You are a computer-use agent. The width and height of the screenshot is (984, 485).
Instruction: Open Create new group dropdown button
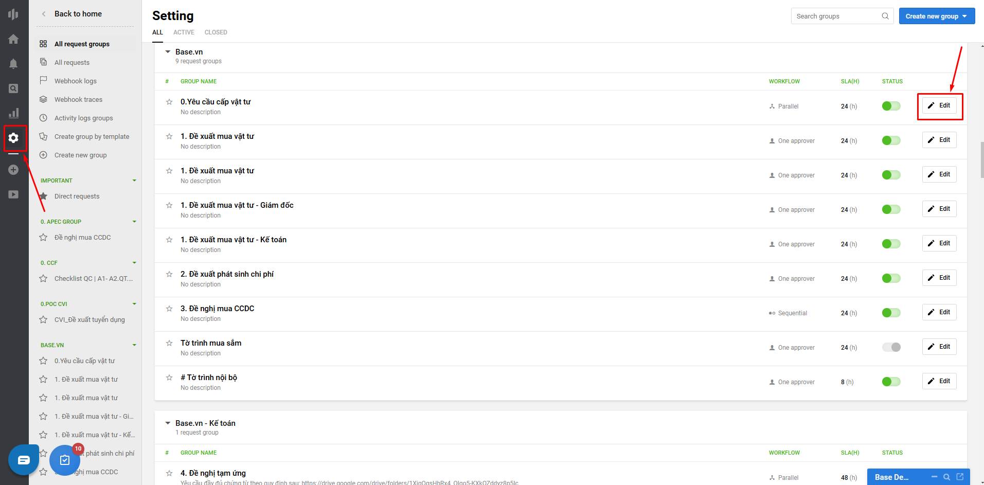point(937,16)
